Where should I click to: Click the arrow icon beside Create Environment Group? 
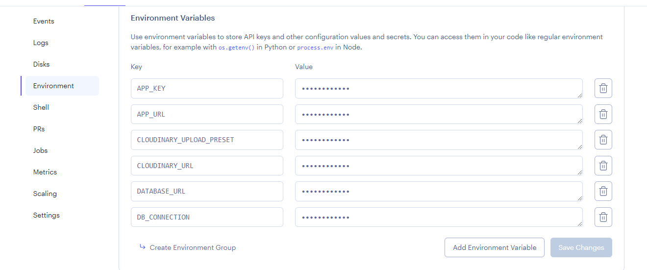(x=143, y=247)
